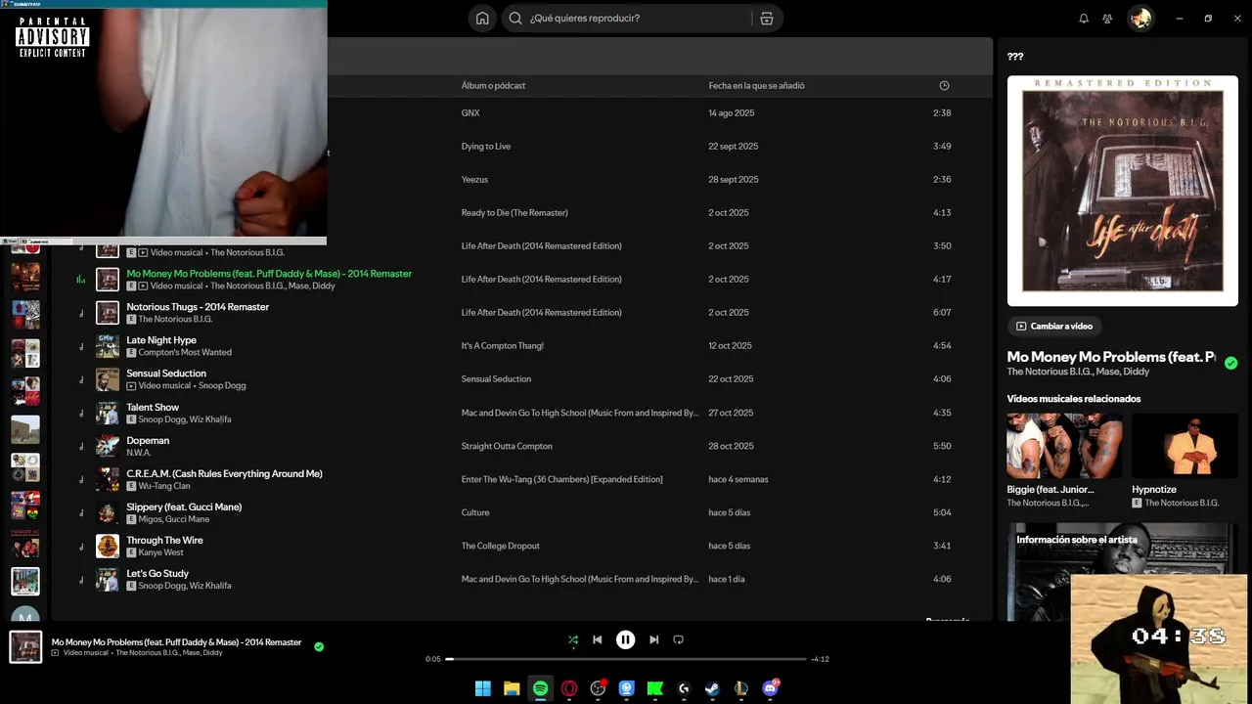Viewport: 1252px width, 704px height.
Task: Skip to previous track
Action: pyautogui.click(x=598, y=639)
